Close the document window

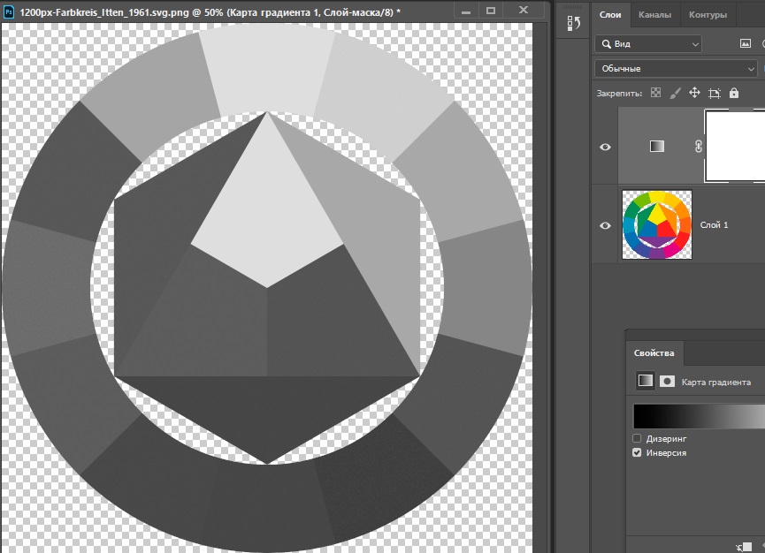524,11
